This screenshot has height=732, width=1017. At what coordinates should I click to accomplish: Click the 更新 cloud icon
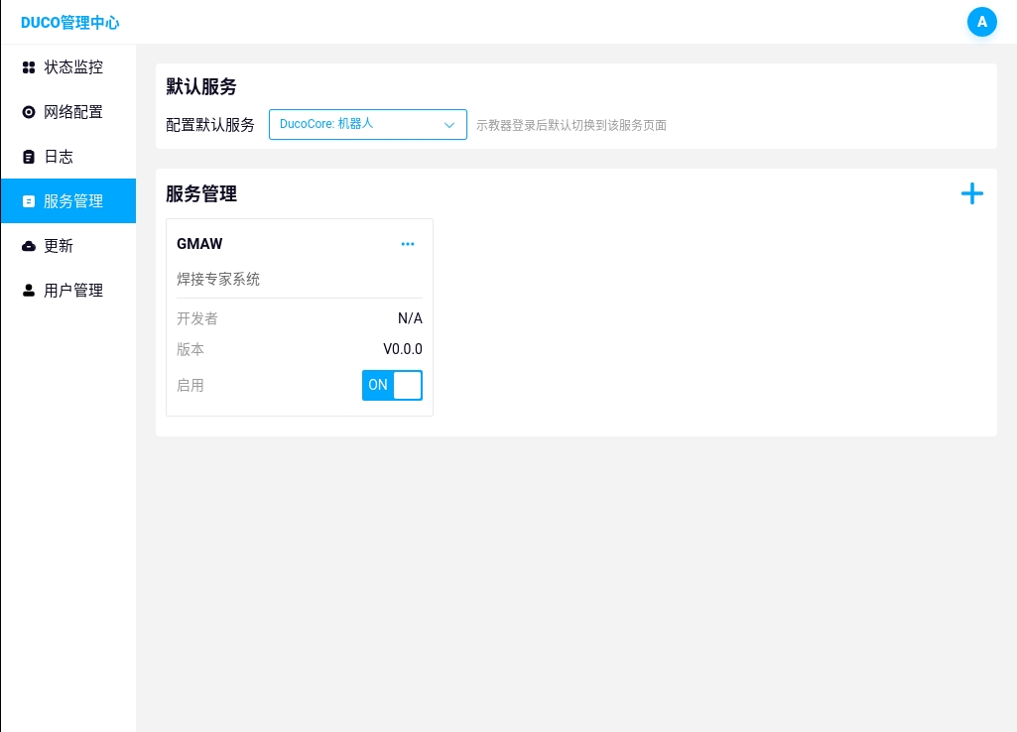tap(29, 246)
